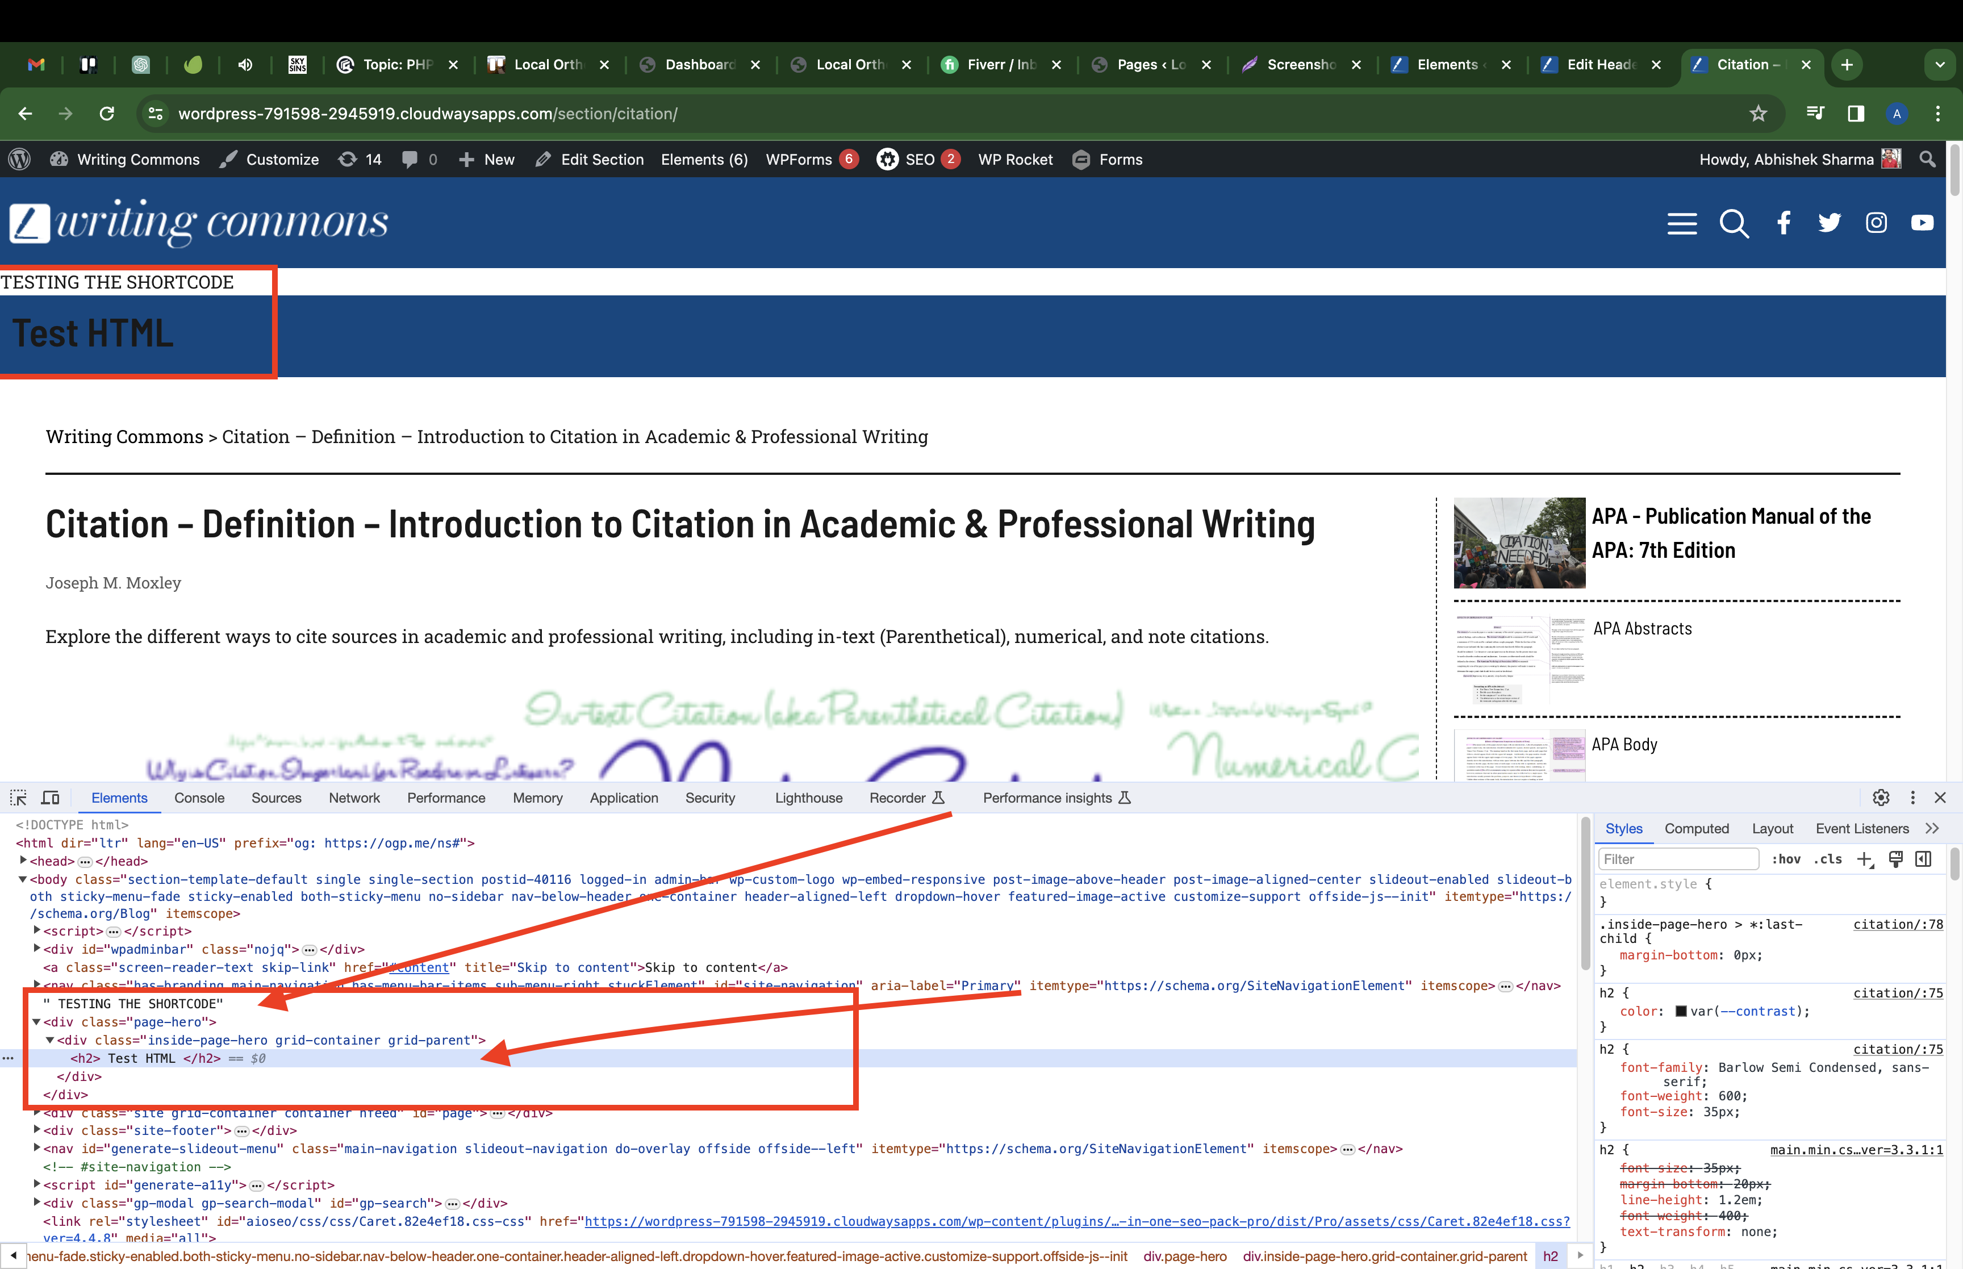The width and height of the screenshot is (1963, 1269).
Task: Open DevTools more options menu
Action: click(x=1912, y=798)
